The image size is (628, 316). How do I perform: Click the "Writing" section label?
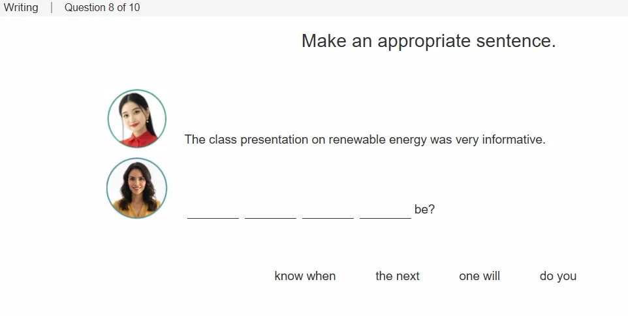coord(21,8)
